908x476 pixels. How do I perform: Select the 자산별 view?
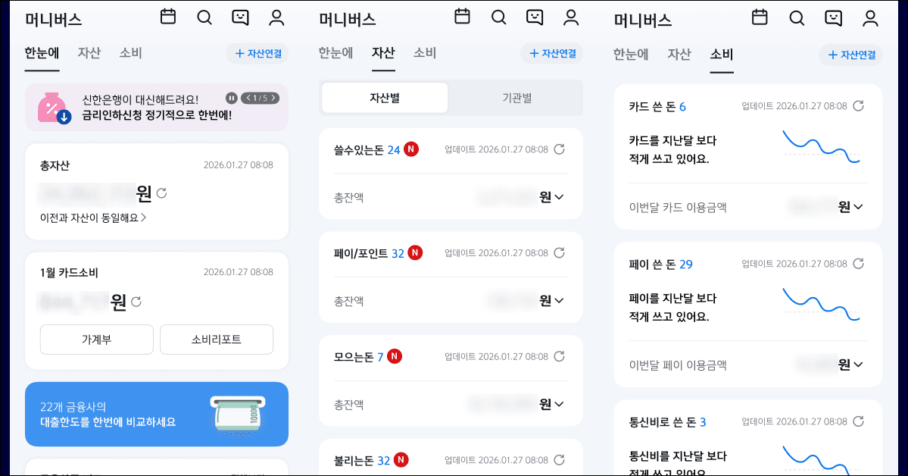pyautogui.click(x=384, y=99)
